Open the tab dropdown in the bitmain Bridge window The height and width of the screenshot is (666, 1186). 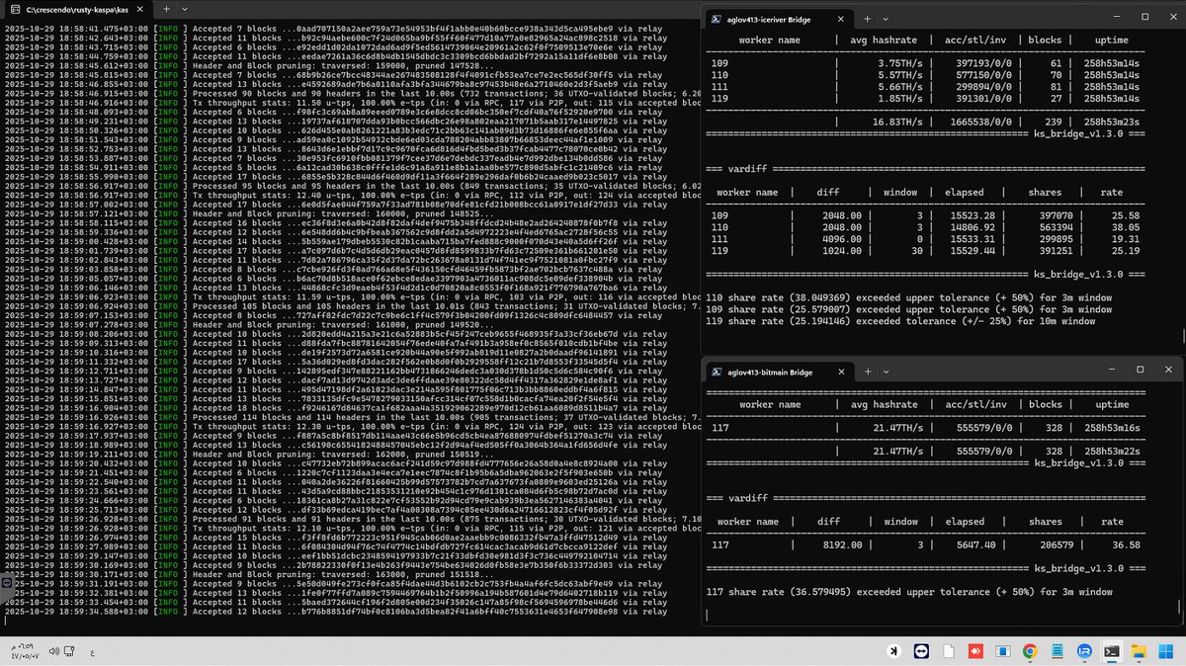click(x=886, y=372)
